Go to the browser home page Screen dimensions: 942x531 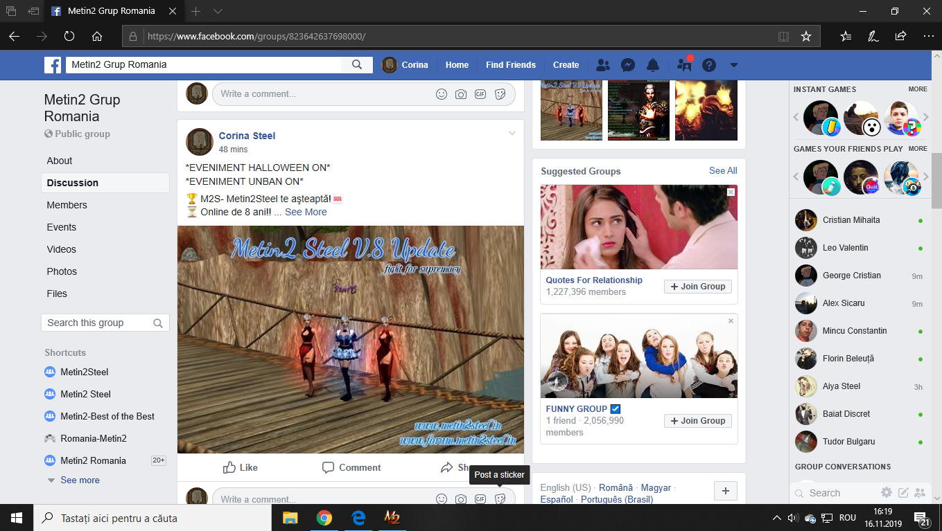click(x=97, y=36)
